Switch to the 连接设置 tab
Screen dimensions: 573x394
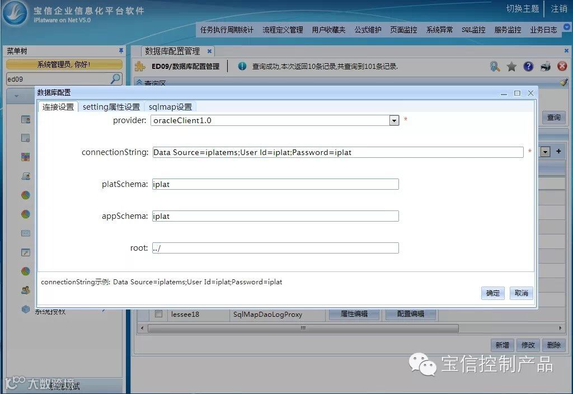point(58,107)
